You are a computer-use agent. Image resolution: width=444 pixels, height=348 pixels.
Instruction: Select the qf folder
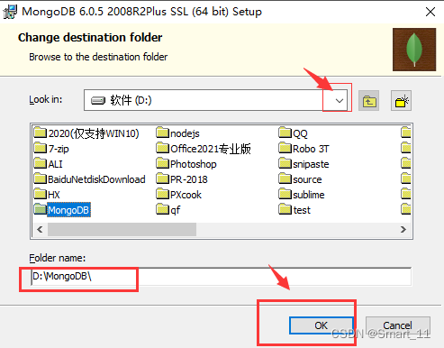[x=168, y=210]
